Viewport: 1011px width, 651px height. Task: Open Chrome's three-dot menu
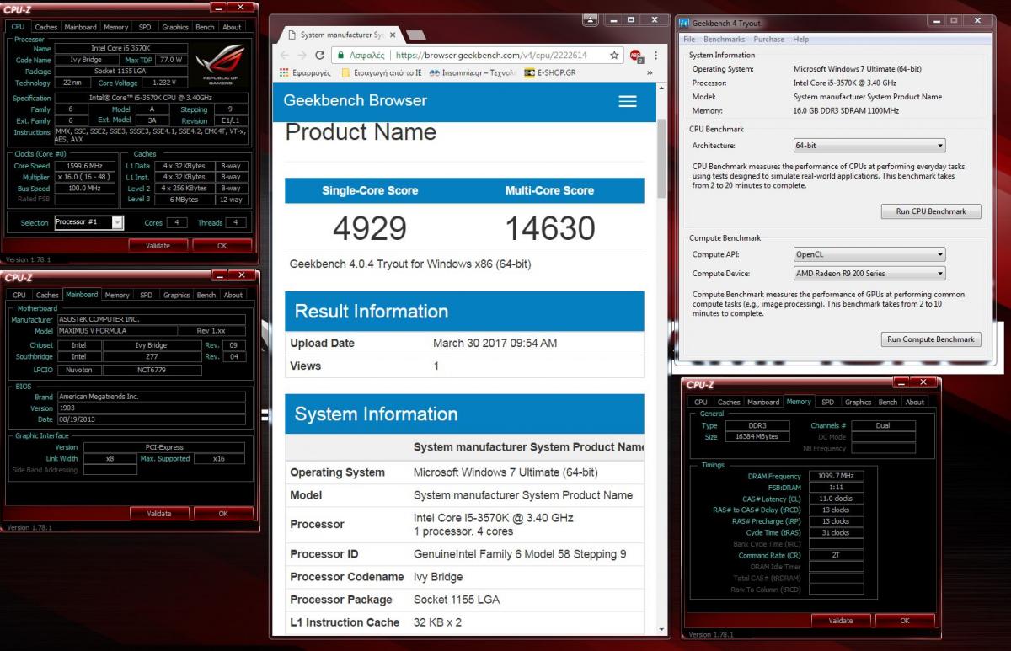click(x=655, y=56)
